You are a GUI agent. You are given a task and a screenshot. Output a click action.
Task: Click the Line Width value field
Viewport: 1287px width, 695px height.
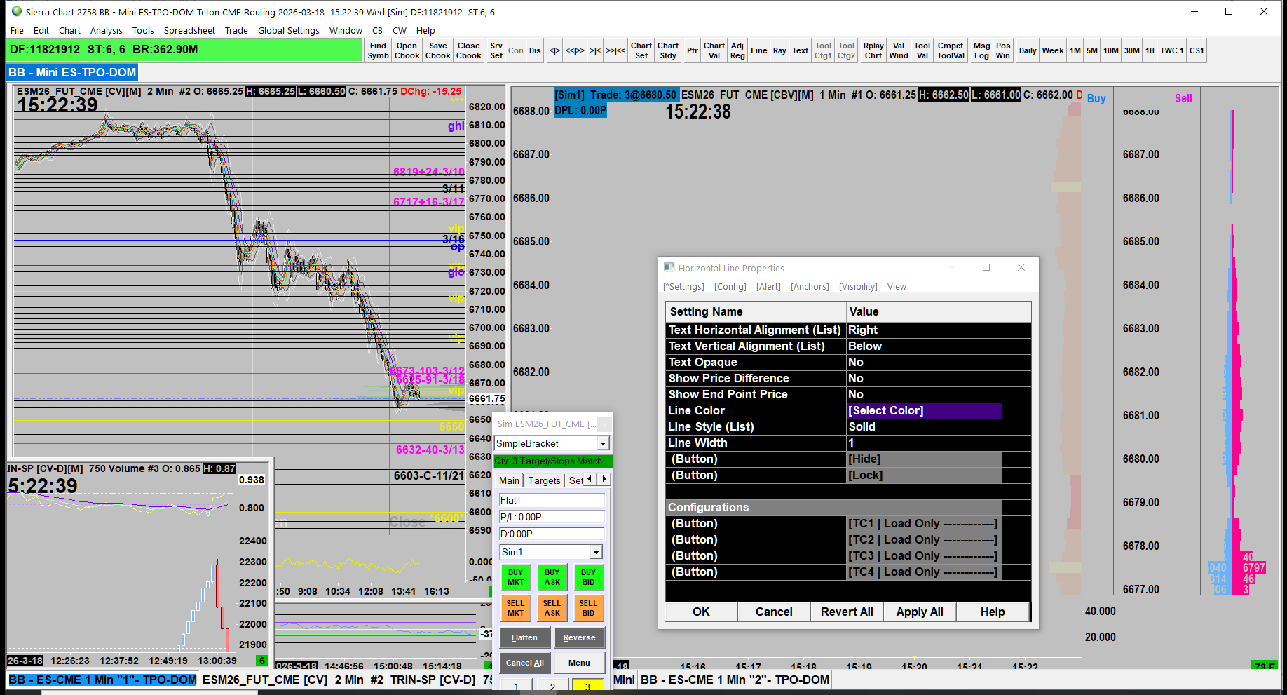tap(923, 443)
